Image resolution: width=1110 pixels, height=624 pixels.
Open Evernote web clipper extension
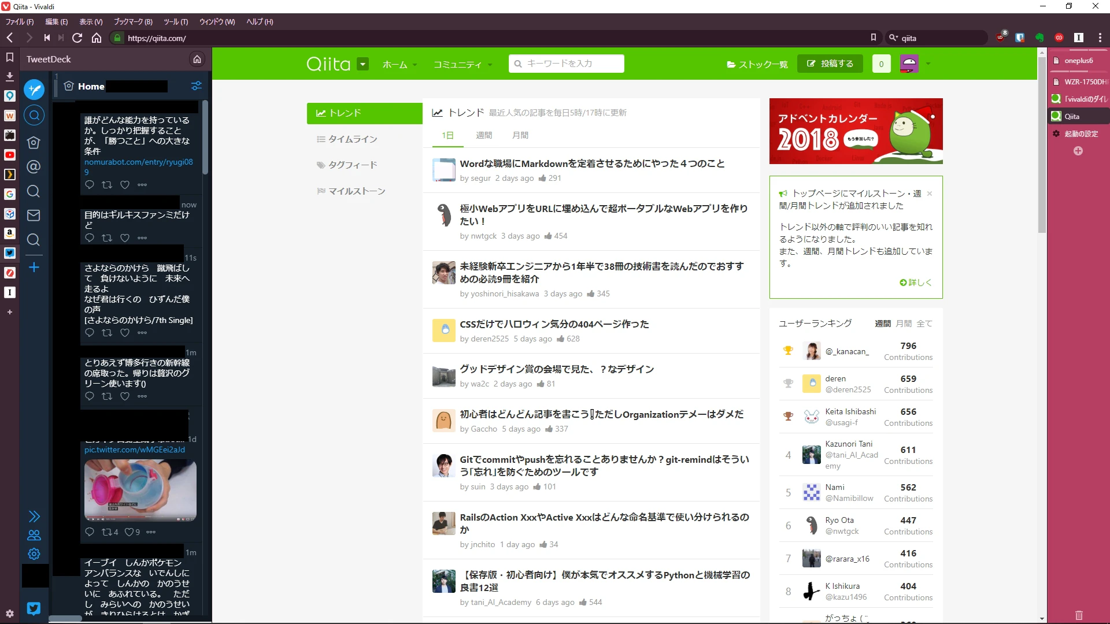pyautogui.click(x=1039, y=38)
